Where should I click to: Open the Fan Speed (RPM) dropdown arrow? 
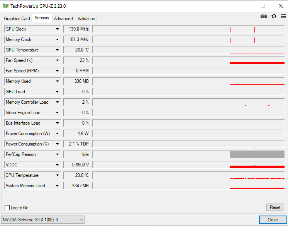[57, 71]
